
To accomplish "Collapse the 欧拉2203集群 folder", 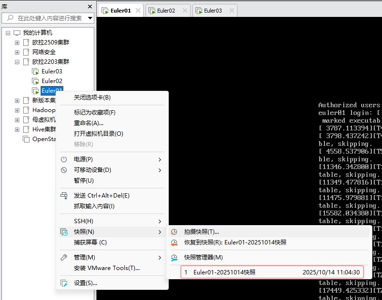I will (x=17, y=62).
